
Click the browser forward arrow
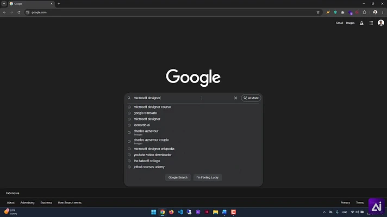(11, 12)
